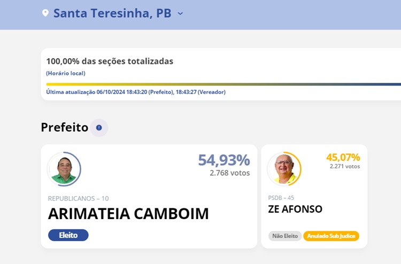Click the Horário local label
This screenshot has width=401, height=264.
(66, 73)
